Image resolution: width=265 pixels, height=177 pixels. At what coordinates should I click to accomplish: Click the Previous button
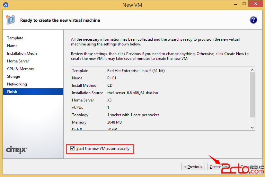click(x=193, y=166)
